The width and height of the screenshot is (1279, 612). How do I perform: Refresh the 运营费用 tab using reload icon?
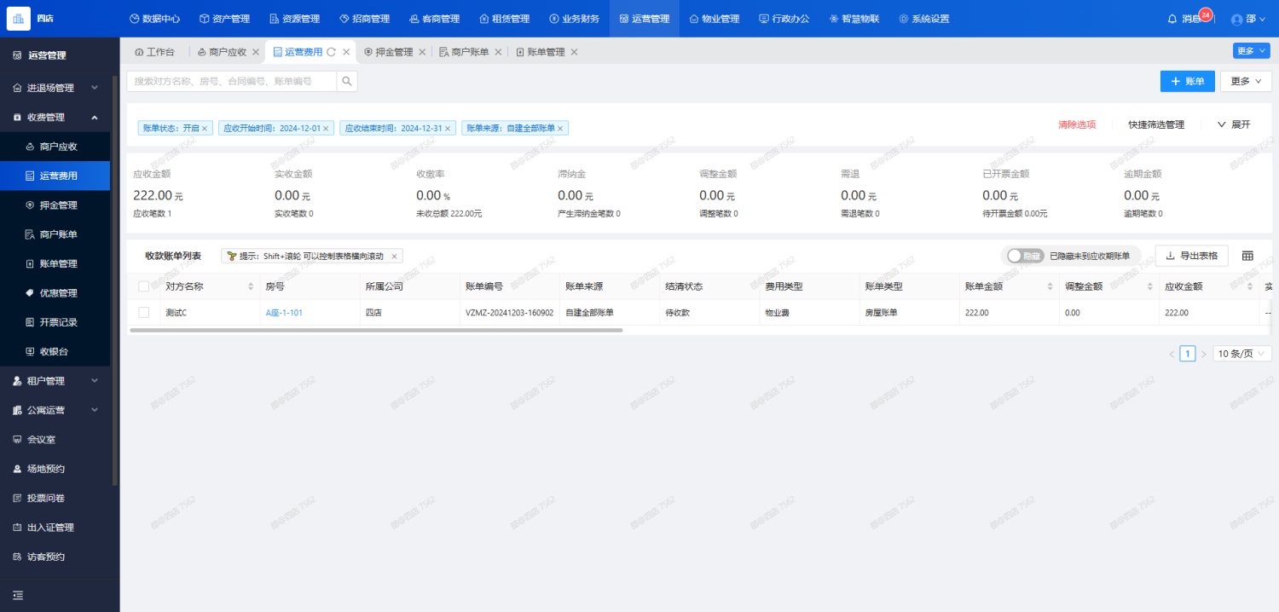click(x=331, y=52)
